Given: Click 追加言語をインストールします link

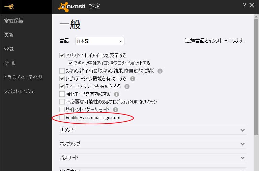Looking at the screenshot, I should click(x=214, y=41).
